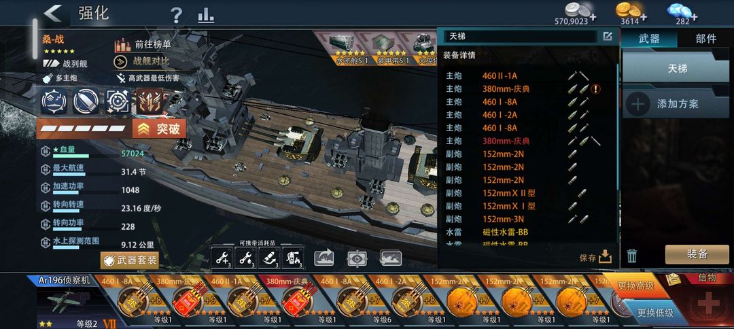
Task: Open the world map icon below ship
Action: tap(391, 258)
